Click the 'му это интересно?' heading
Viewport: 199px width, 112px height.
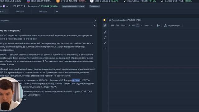11,30
